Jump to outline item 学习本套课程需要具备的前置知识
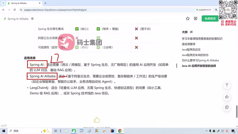This screenshot has width=238, height=134. [x=202, y=39]
